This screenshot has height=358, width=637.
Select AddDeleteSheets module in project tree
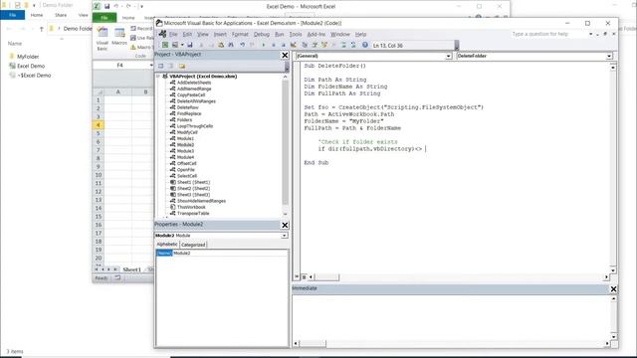point(194,83)
